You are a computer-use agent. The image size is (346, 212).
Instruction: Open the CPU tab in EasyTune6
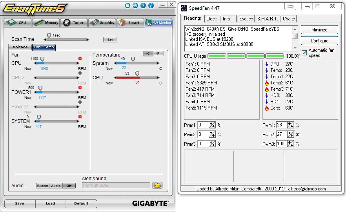point(17,23)
